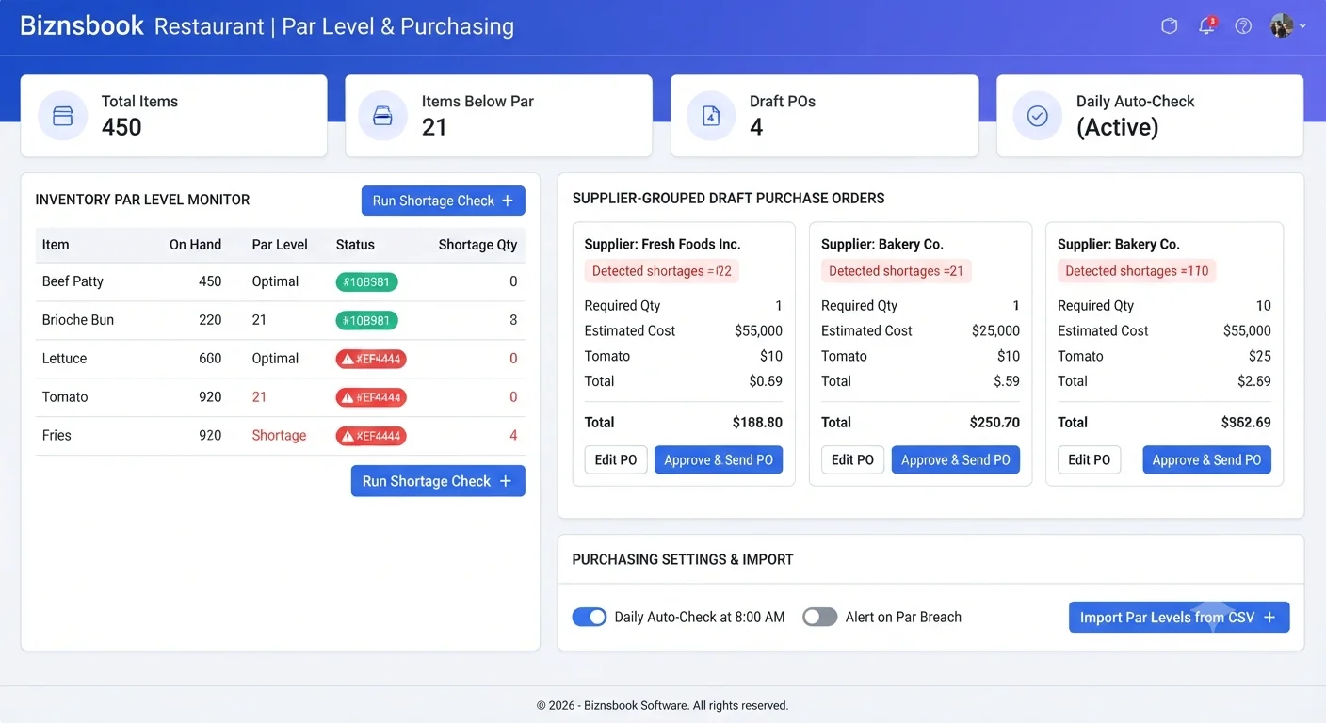The height and width of the screenshot is (723, 1326).
Task: Click the (Active) auto-check status
Action: [x=1118, y=127]
